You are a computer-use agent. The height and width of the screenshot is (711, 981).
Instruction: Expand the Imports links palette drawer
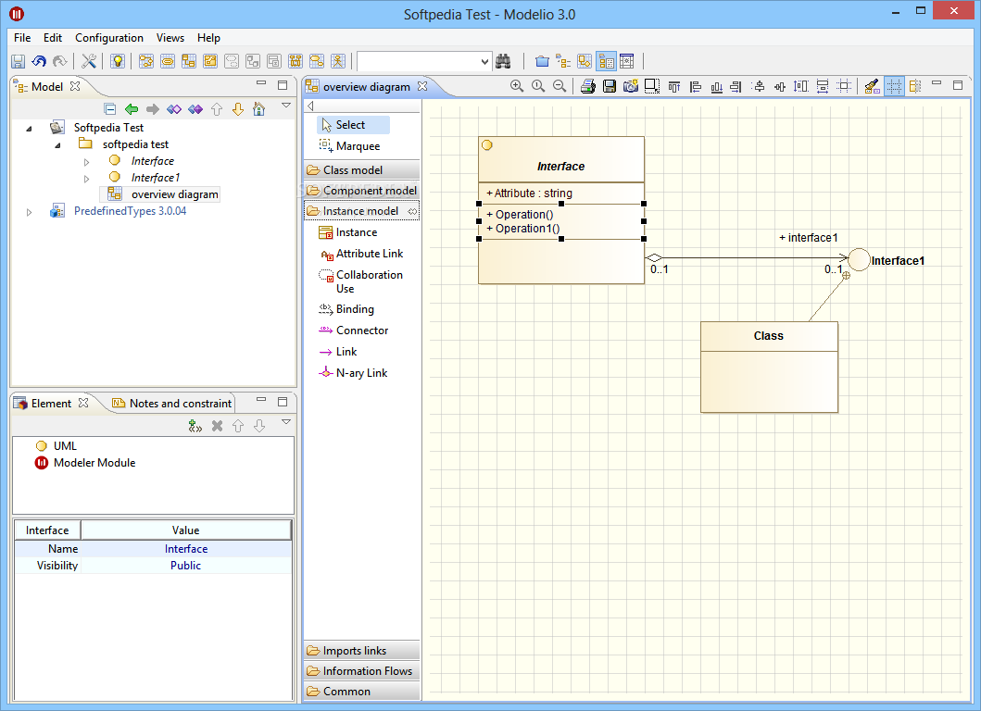pyautogui.click(x=361, y=651)
